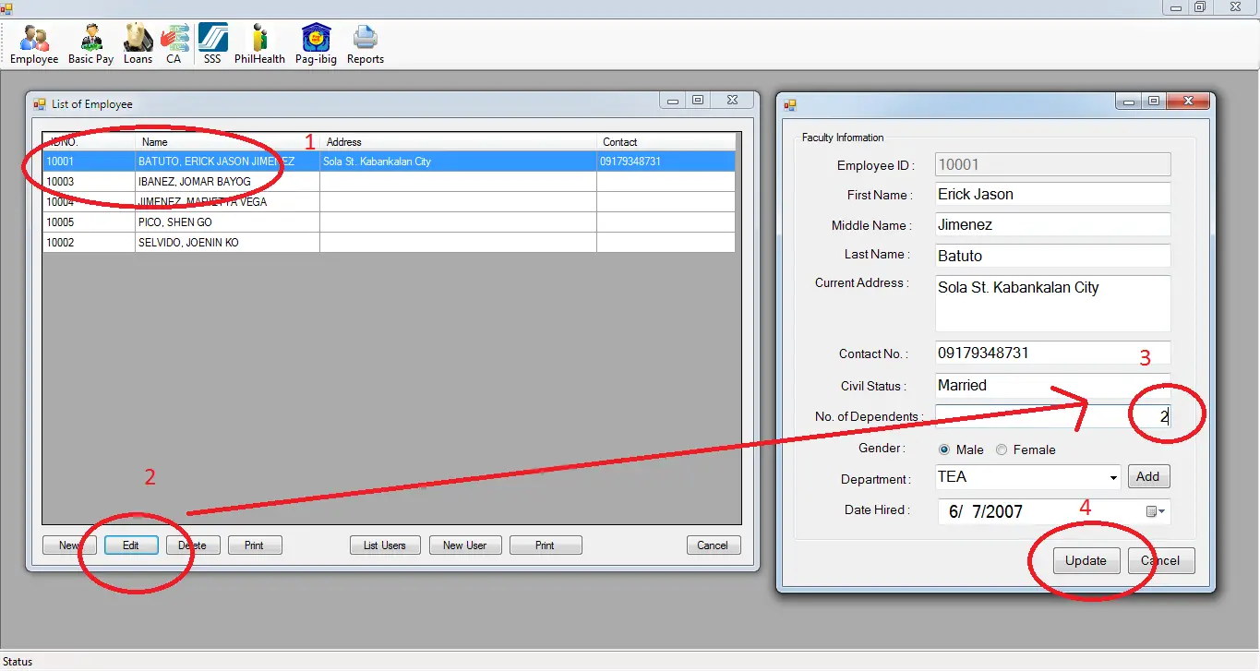
Task: Open the Loans toolbar icon
Action: point(138,44)
